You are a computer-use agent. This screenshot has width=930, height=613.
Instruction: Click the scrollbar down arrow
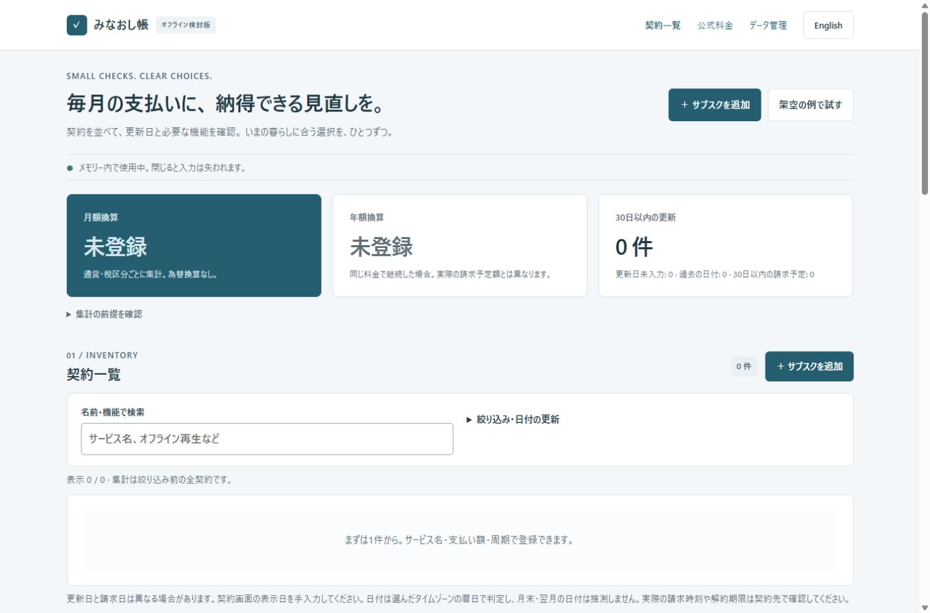click(924, 607)
